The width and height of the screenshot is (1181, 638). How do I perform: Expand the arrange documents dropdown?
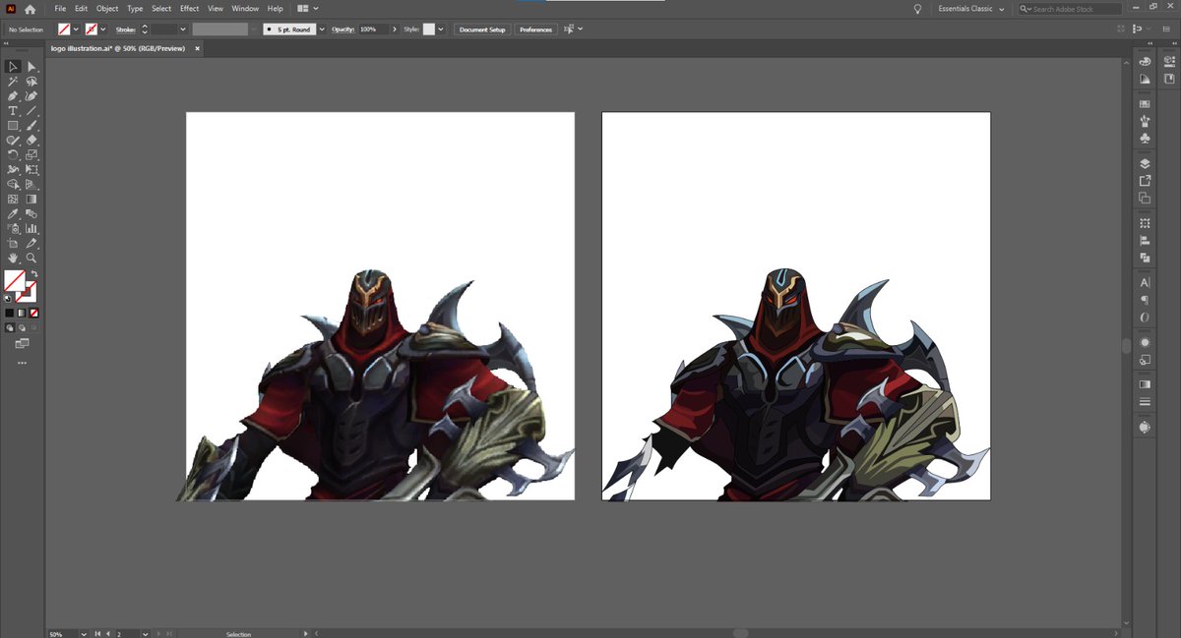click(x=315, y=9)
